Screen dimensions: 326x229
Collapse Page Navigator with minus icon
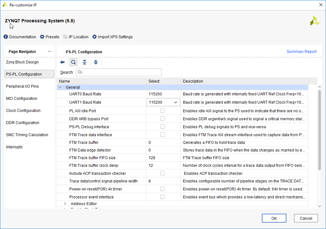[x=49, y=52]
